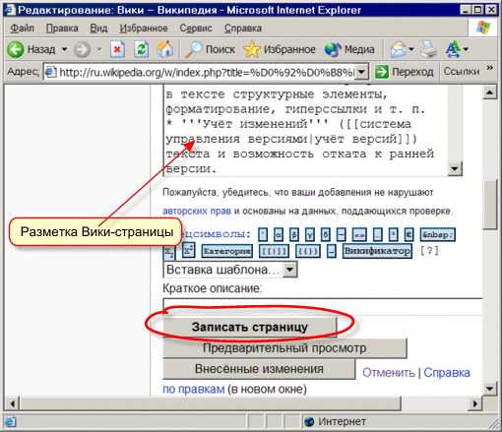The height and width of the screenshot is (432, 502).
Task: Stop page loading with the red X icon
Action: [117, 49]
